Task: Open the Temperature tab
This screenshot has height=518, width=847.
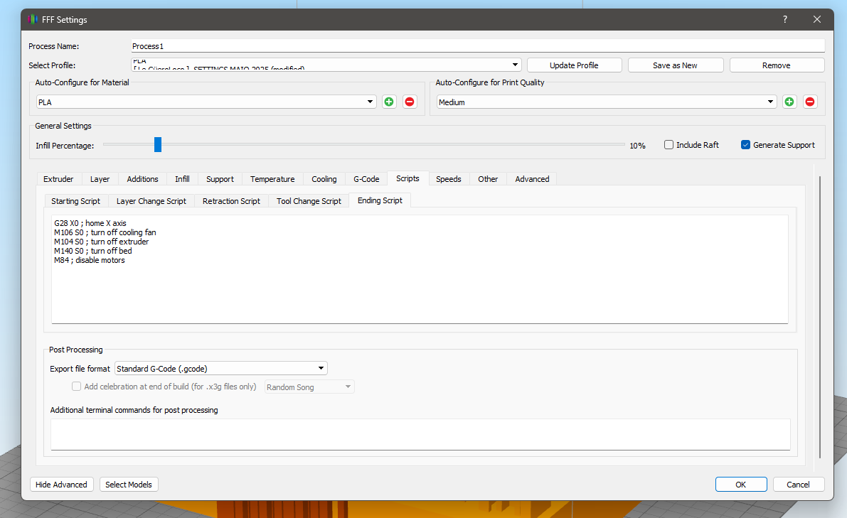Action: 272,178
